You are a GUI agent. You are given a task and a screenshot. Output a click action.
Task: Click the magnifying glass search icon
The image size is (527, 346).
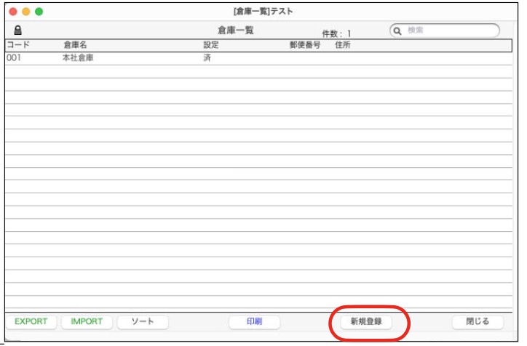pos(398,31)
